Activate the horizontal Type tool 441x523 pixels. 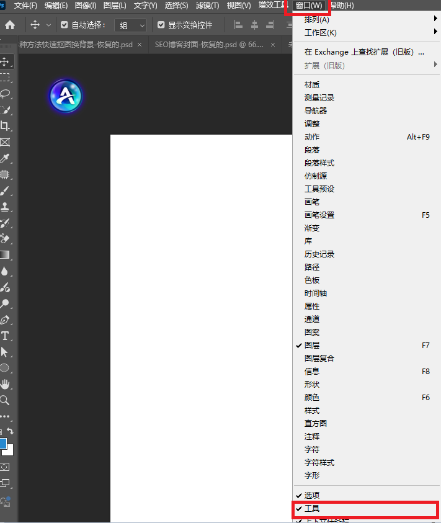[x=5, y=336]
